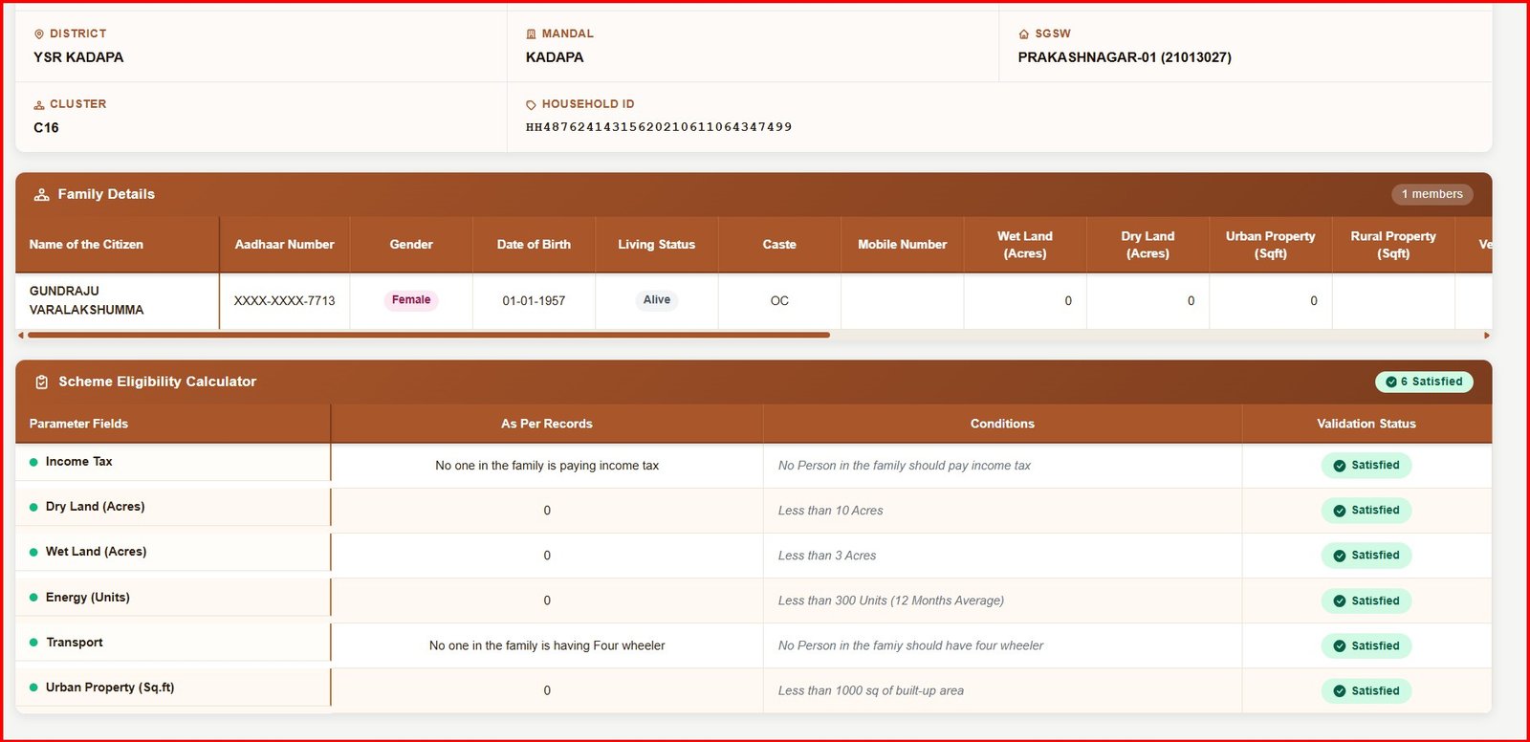Click the Wet Land Satisfied badge
This screenshot has width=1530, height=742.
pyautogui.click(x=1366, y=556)
